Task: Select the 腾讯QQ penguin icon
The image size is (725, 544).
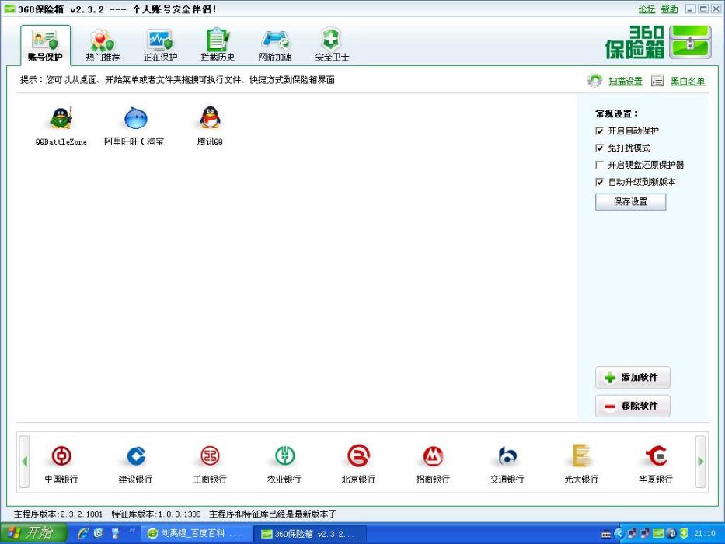Action: tap(210, 118)
